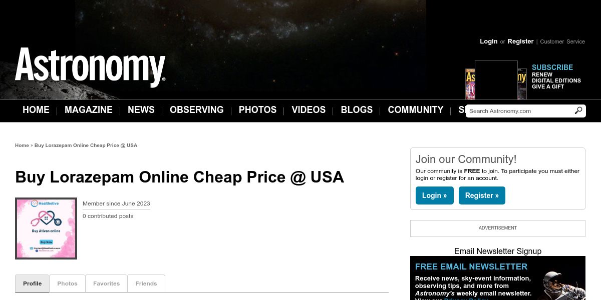Open the DIGITAL EDITIONS link
This screenshot has height=300, width=601.
[556, 80]
